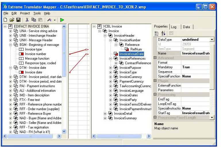
Task: Click the app icon in title bar
Action: 5,7
